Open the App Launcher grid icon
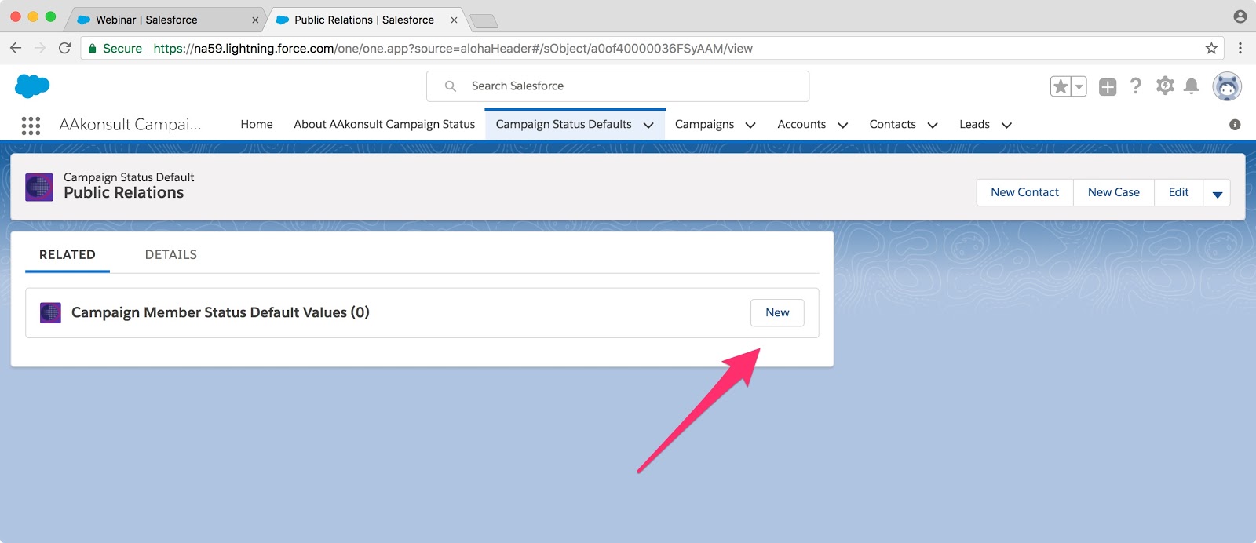Screen dimensions: 1256x543 tap(31, 126)
